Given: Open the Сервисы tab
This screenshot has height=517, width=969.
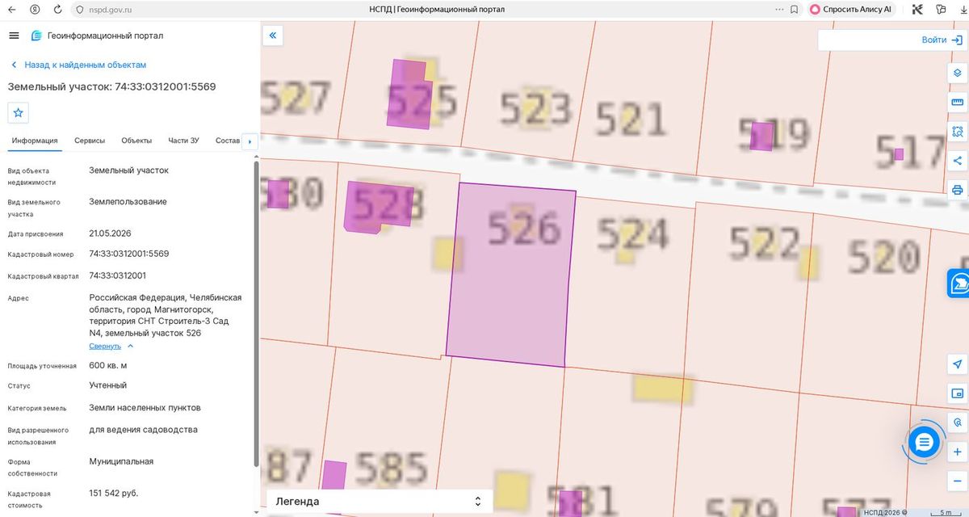Looking at the screenshot, I should pyautogui.click(x=90, y=141).
